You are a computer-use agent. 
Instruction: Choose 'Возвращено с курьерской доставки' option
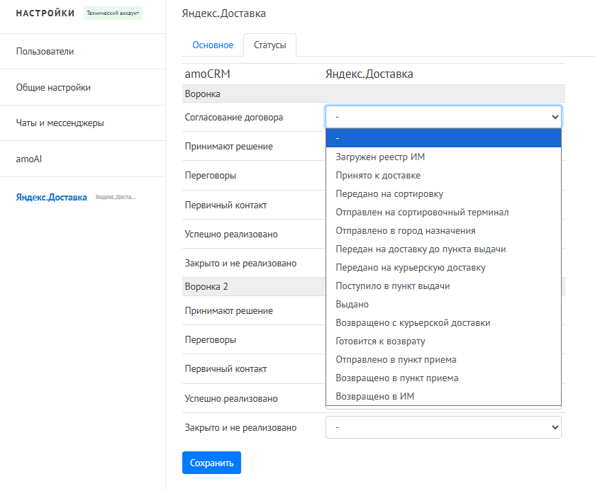tap(443, 322)
